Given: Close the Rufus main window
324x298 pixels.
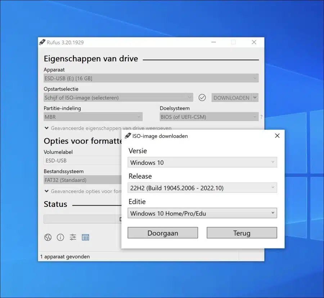Looking at the screenshot, I should (254, 42).
